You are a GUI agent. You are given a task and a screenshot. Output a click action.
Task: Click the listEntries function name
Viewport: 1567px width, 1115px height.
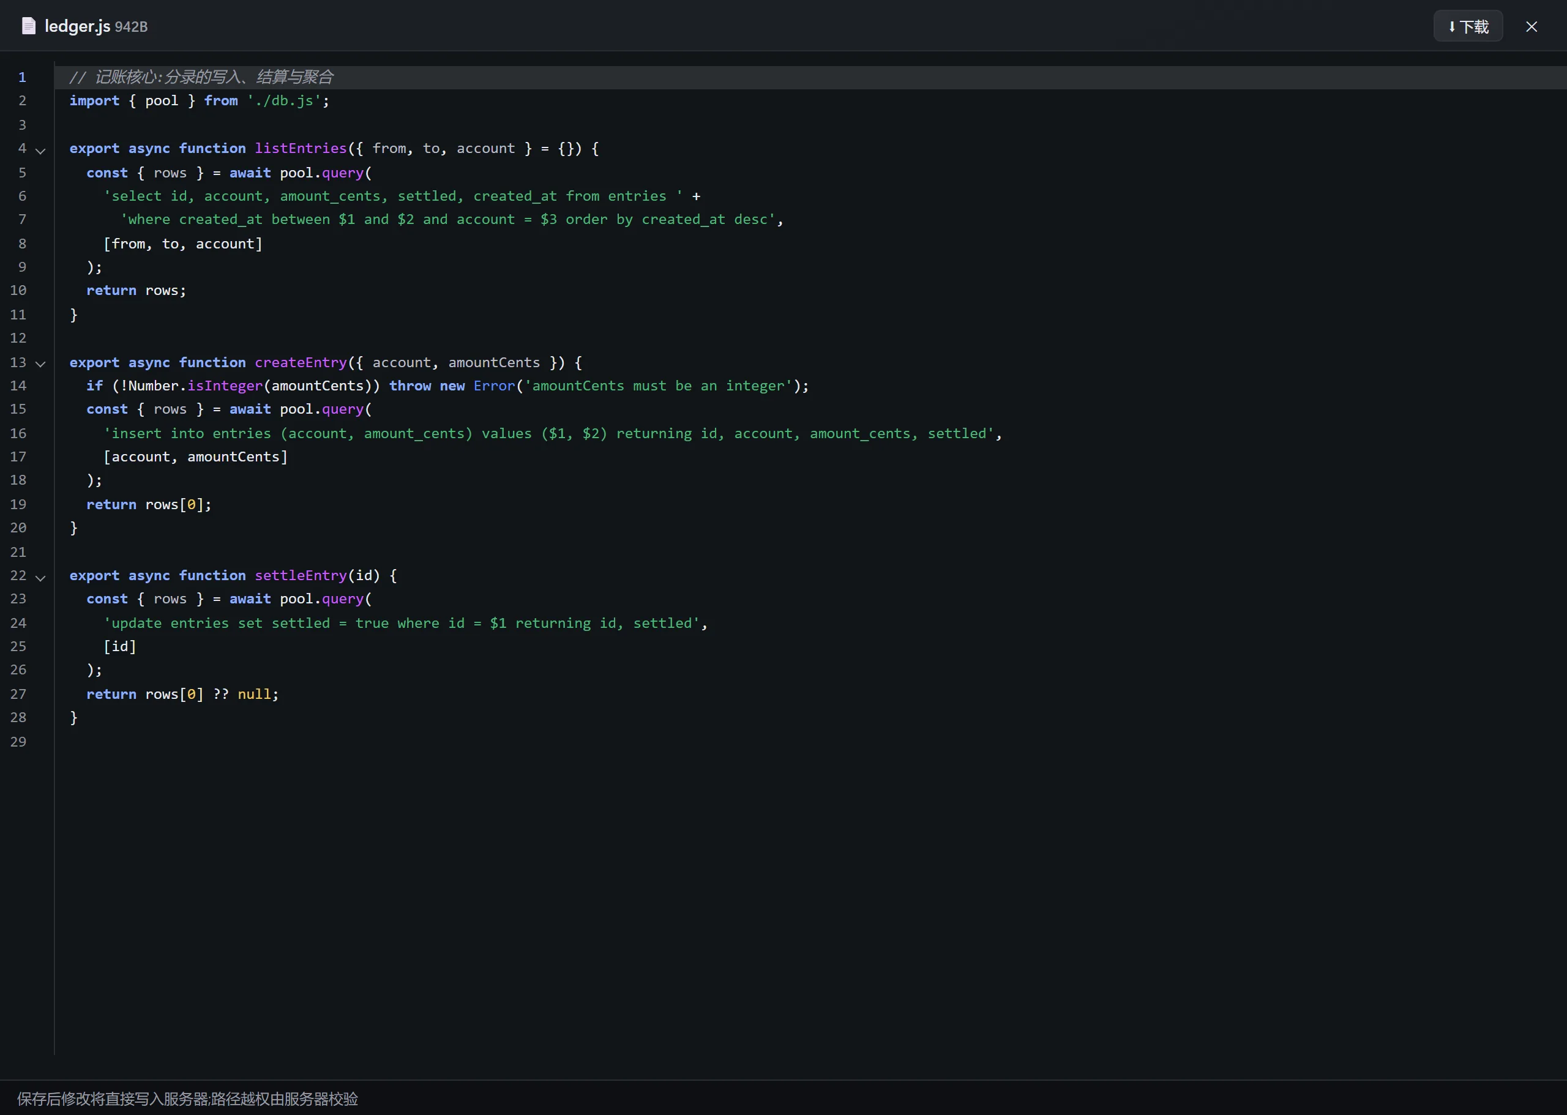pos(301,148)
